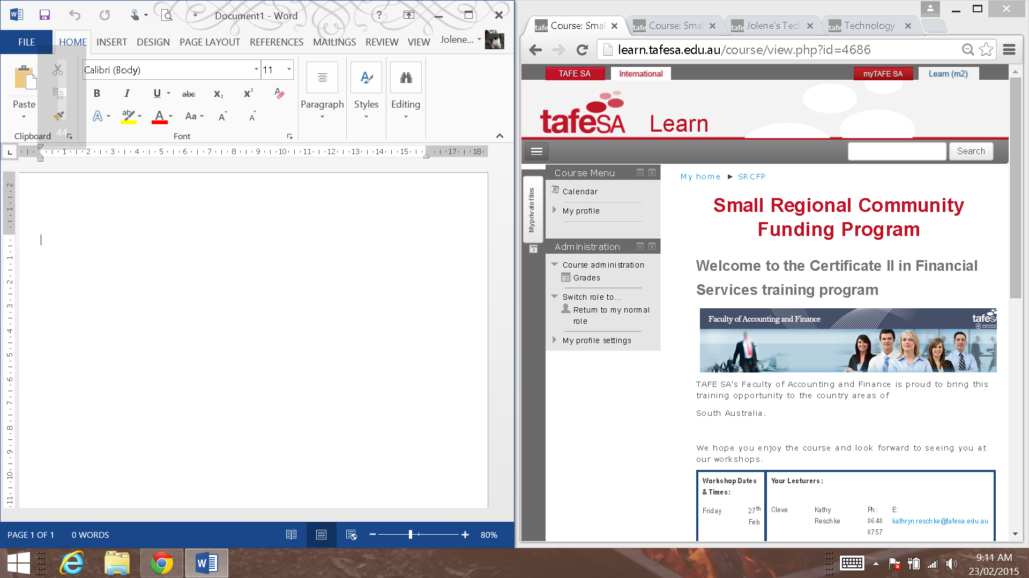Open Internet Explorer from taskbar

72,563
